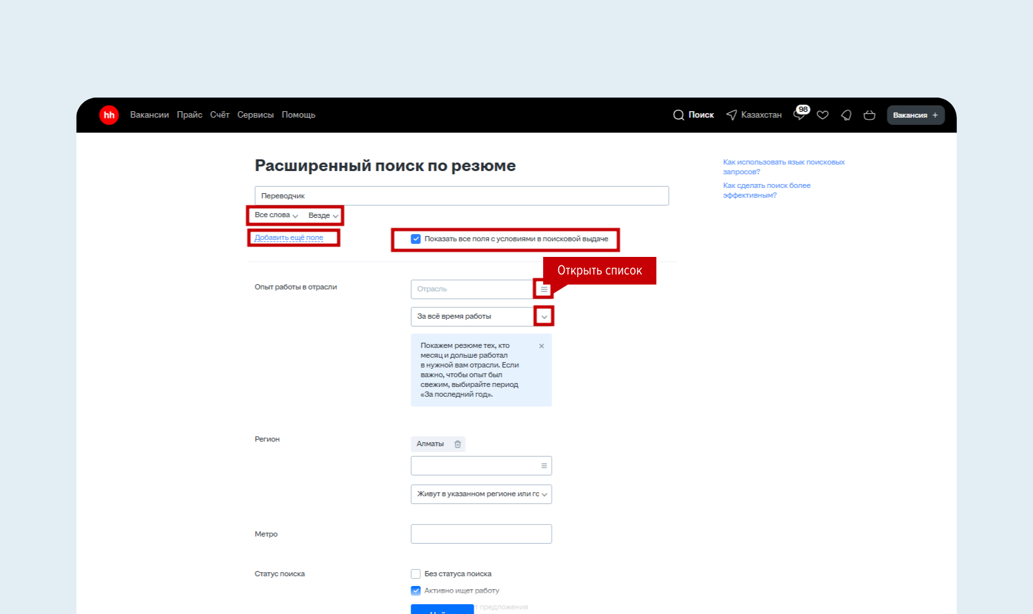This screenshot has height=614, width=1033.
Task: Toggle Показать все поля с условиями checkbox
Action: (416, 239)
